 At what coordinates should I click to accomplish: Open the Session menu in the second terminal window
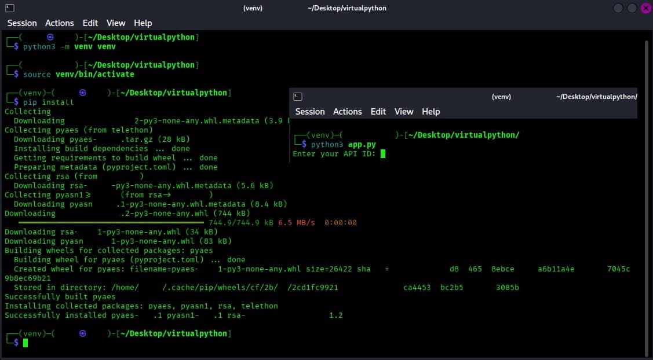[x=310, y=112]
